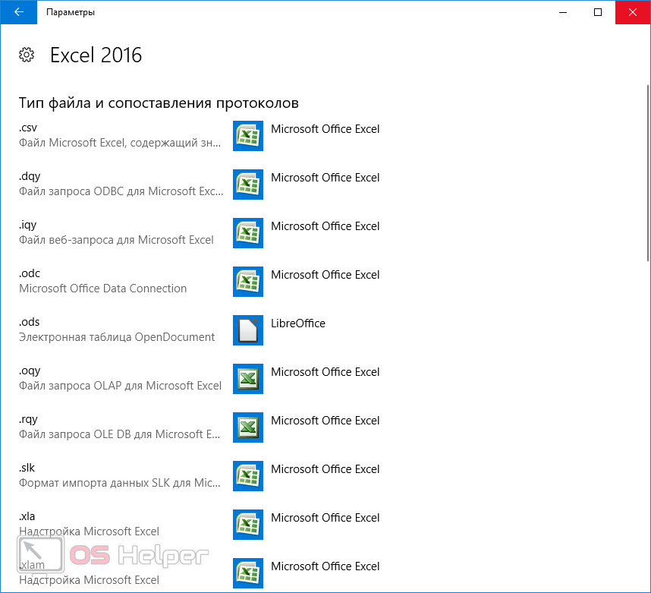This screenshot has width=651, height=593.
Task: Select the .odc extension text
Action: [x=30, y=273]
